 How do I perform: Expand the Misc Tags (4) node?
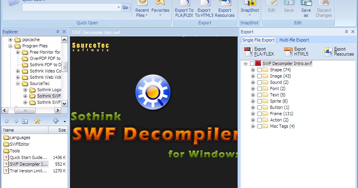click(x=253, y=127)
